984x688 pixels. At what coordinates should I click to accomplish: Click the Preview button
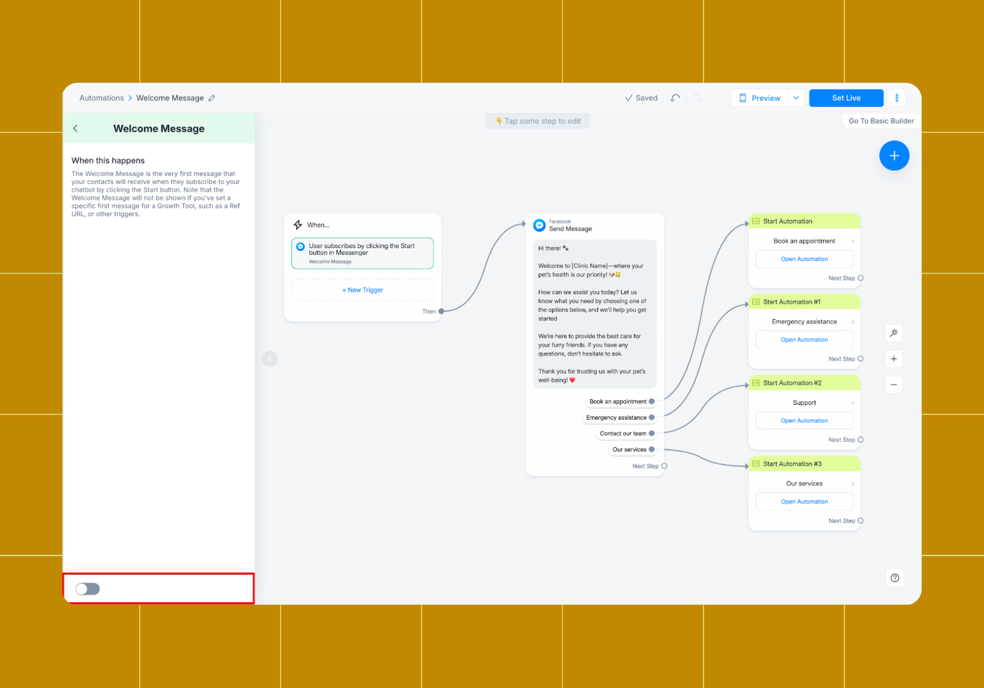pyautogui.click(x=759, y=98)
